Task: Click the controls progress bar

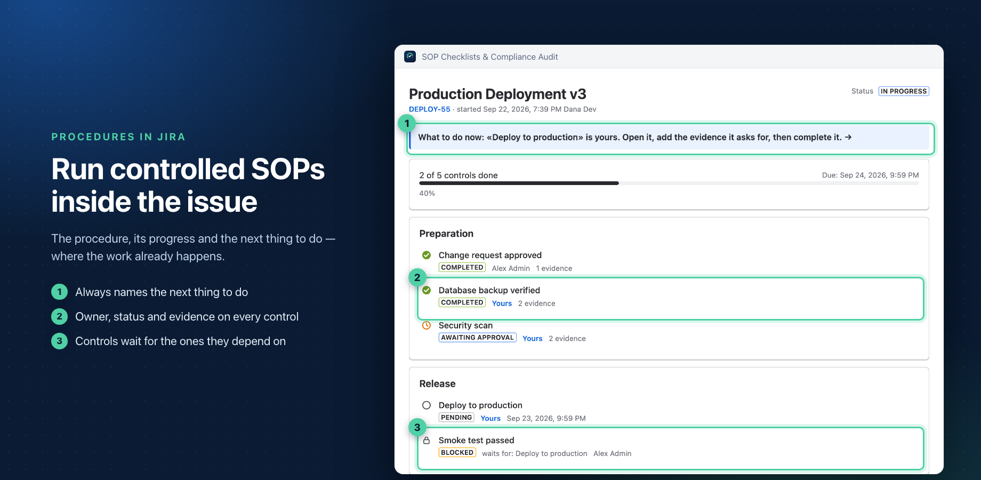Action: [x=669, y=183]
